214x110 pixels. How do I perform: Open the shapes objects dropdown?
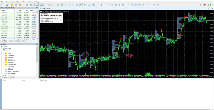(123, 5)
